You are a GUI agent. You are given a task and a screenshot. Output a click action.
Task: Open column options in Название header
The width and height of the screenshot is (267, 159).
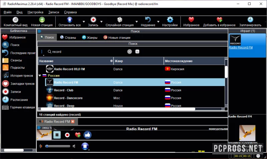[111, 61]
